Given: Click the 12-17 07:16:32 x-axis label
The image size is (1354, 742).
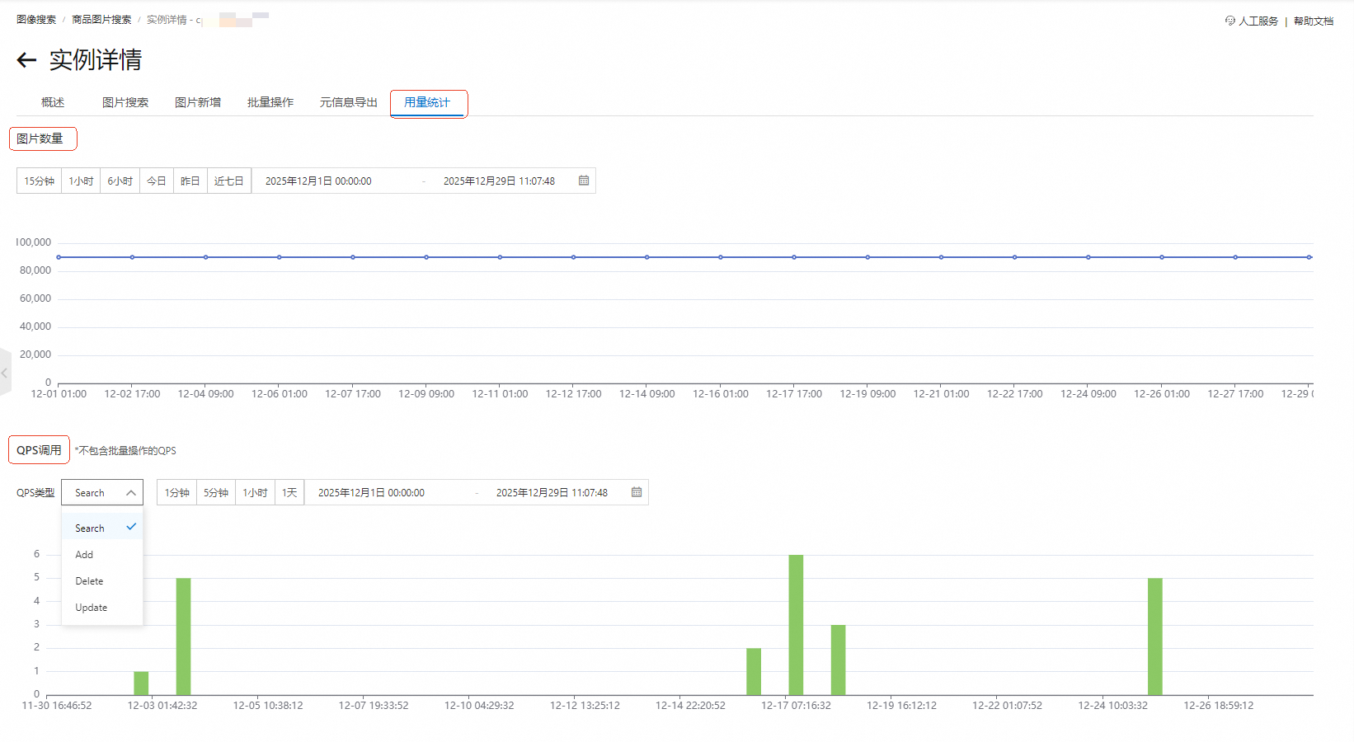Looking at the screenshot, I should point(796,706).
